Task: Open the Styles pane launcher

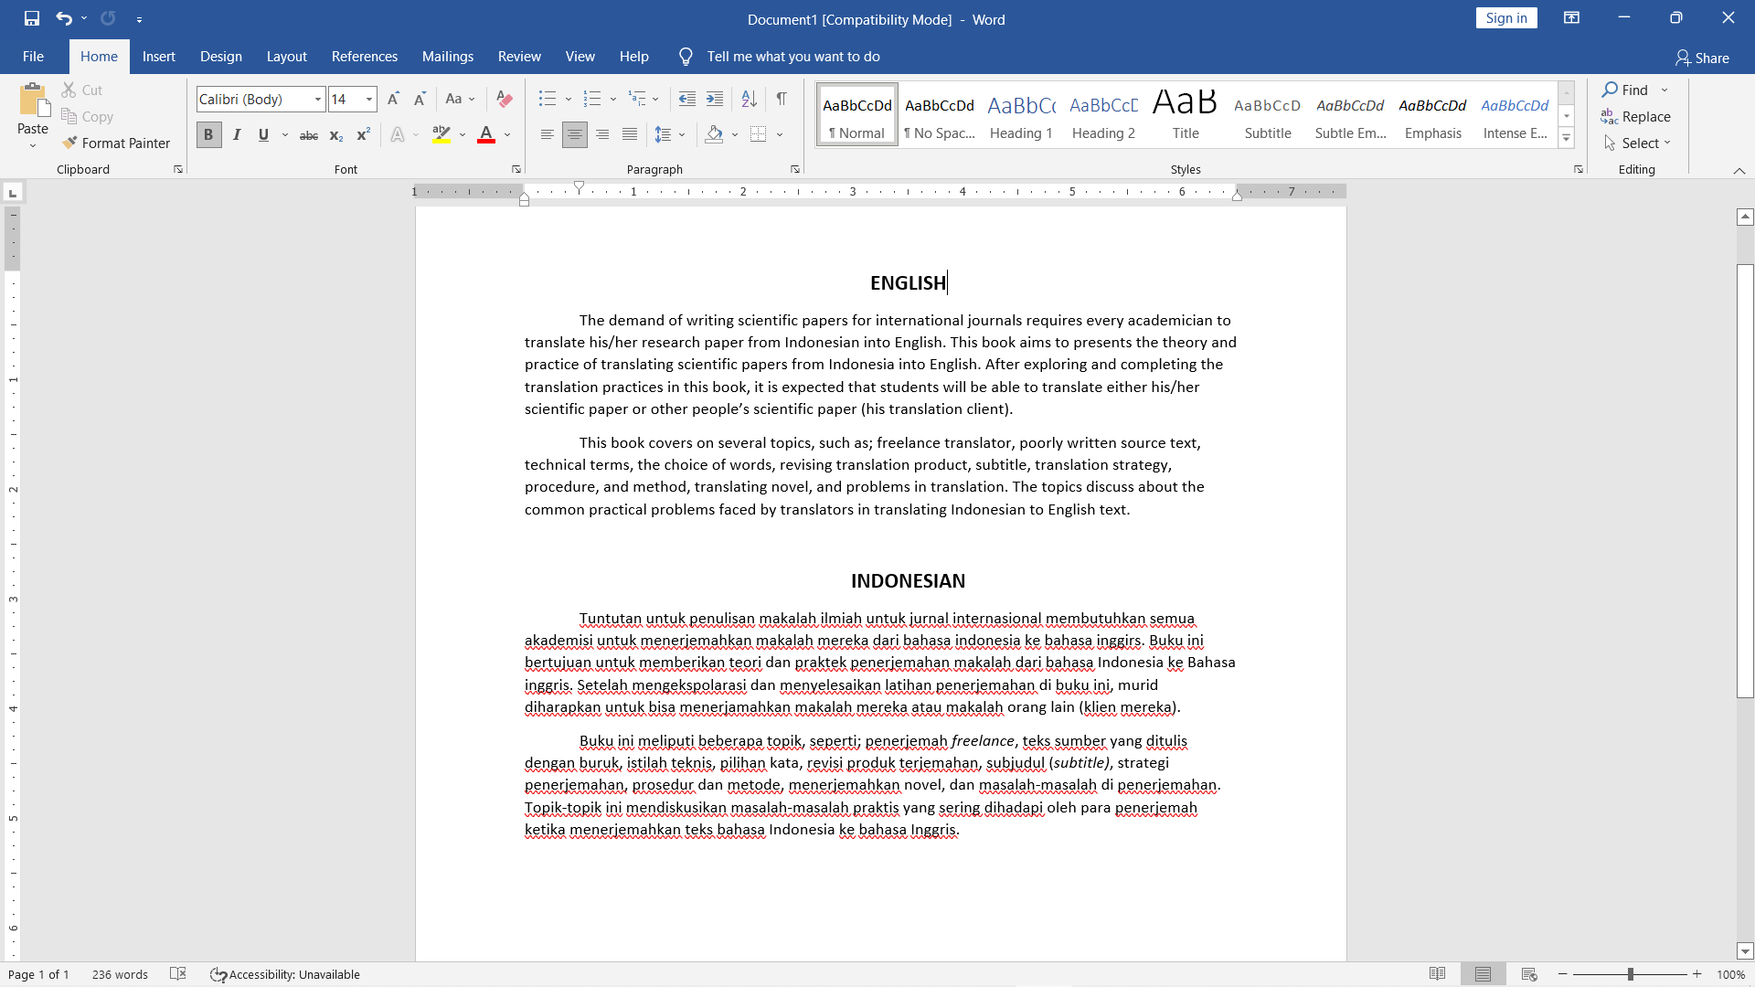Action: 1579,169
